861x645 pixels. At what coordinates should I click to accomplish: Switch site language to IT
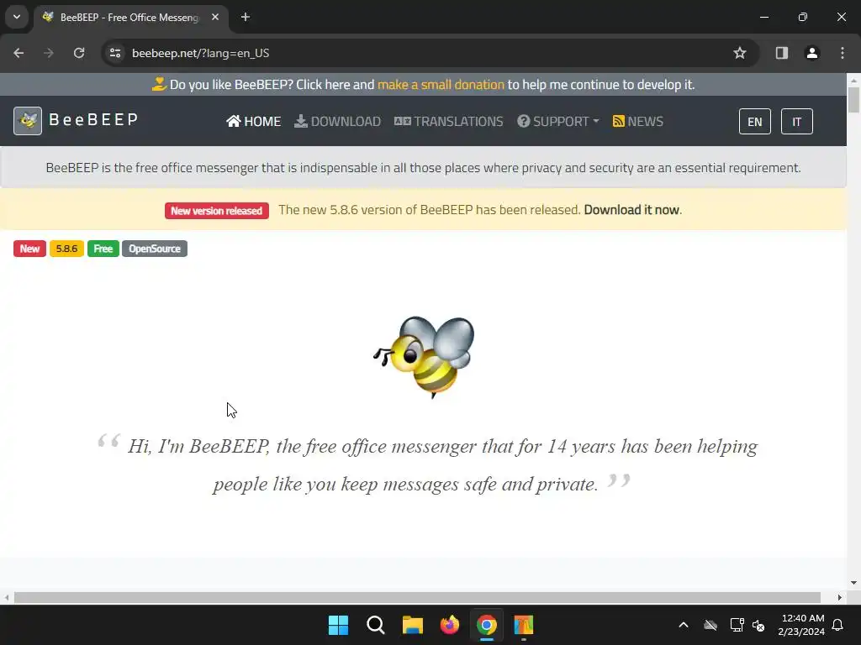797,121
